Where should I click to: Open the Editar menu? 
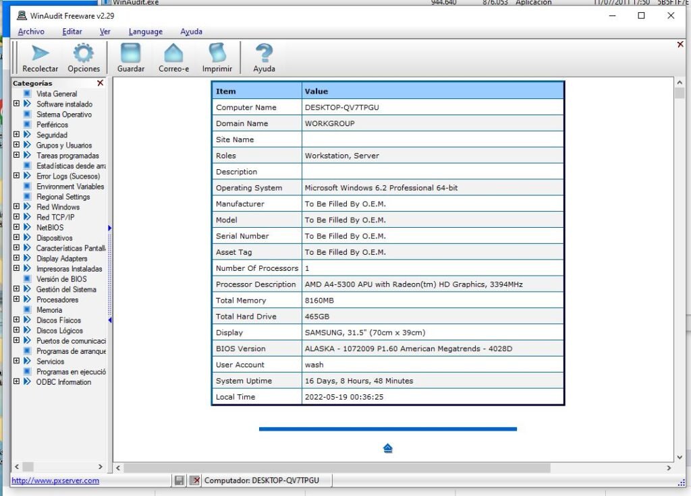pos(72,32)
